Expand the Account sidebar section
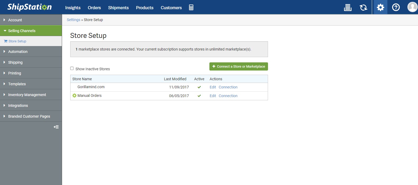This screenshot has width=418, height=185. [15, 20]
